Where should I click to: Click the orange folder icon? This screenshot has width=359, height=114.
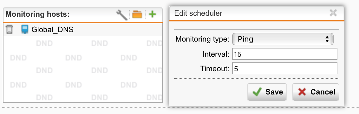(x=137, y=14)
